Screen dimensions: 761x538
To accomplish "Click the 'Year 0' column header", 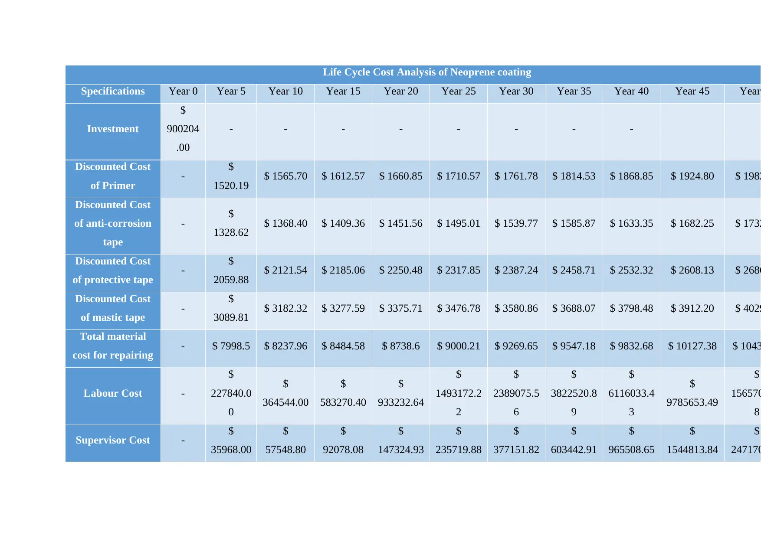I will (183, 91).
